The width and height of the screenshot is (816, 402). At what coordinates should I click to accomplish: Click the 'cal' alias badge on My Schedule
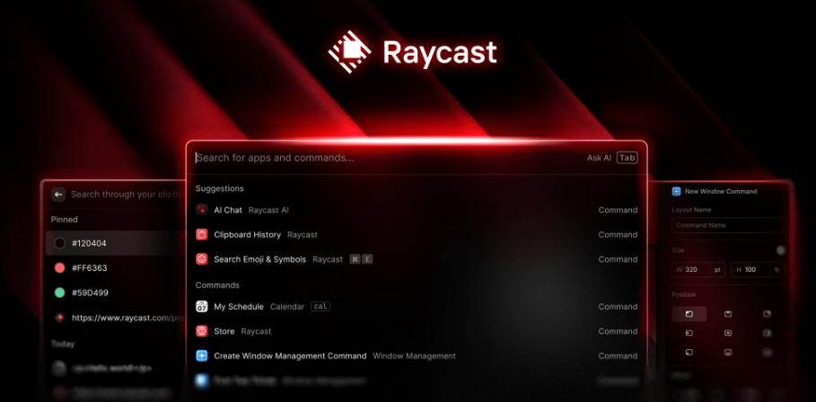coord(320,306)
